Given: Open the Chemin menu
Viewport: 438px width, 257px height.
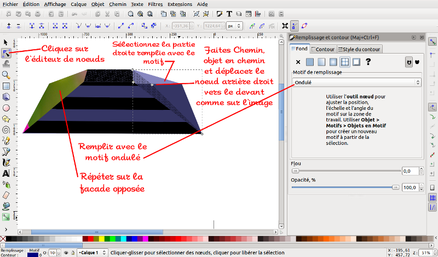Looking at the screenshot, I should coord(118,4).
